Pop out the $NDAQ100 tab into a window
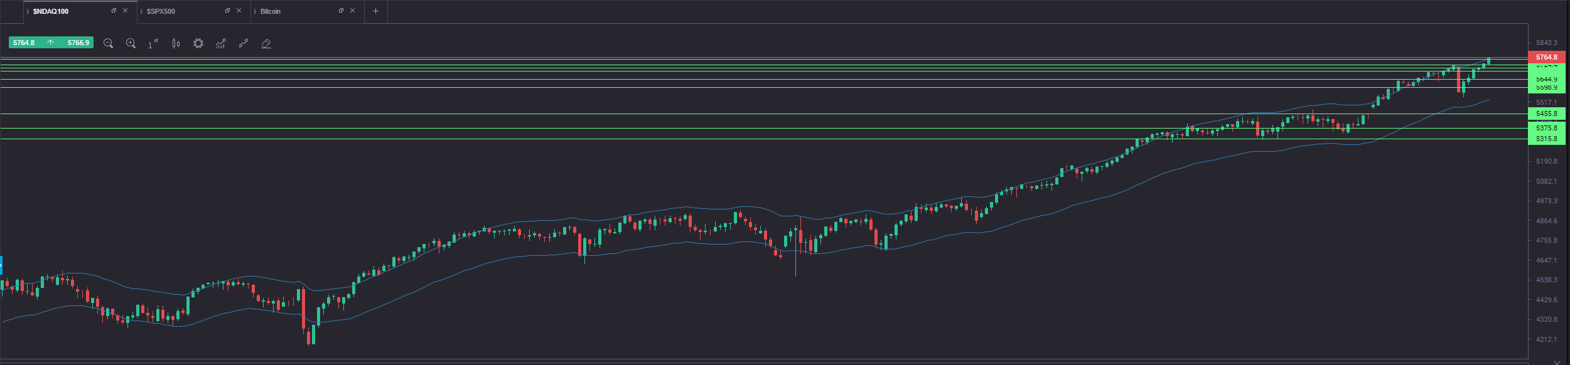The image size is (1570, 365). tap(114, 11)
